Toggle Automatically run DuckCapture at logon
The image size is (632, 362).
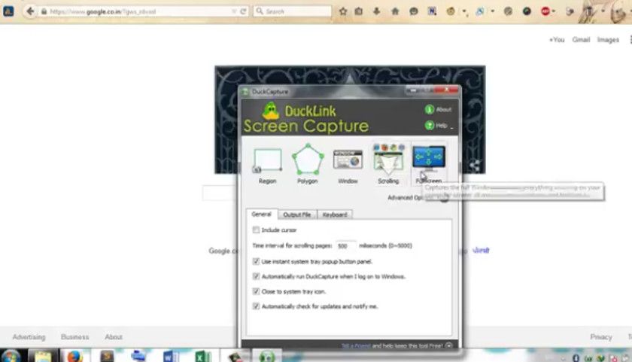pyautogui.click(x=256, y=276)
